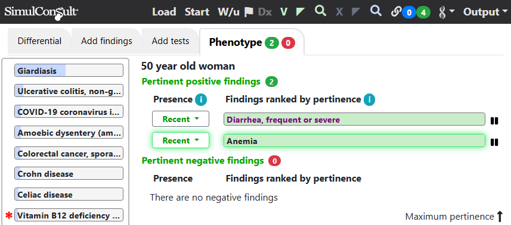Screen dimensions: 511x225
Task: Click the green magnifier search icon
Action: click(x=320, y=11)
